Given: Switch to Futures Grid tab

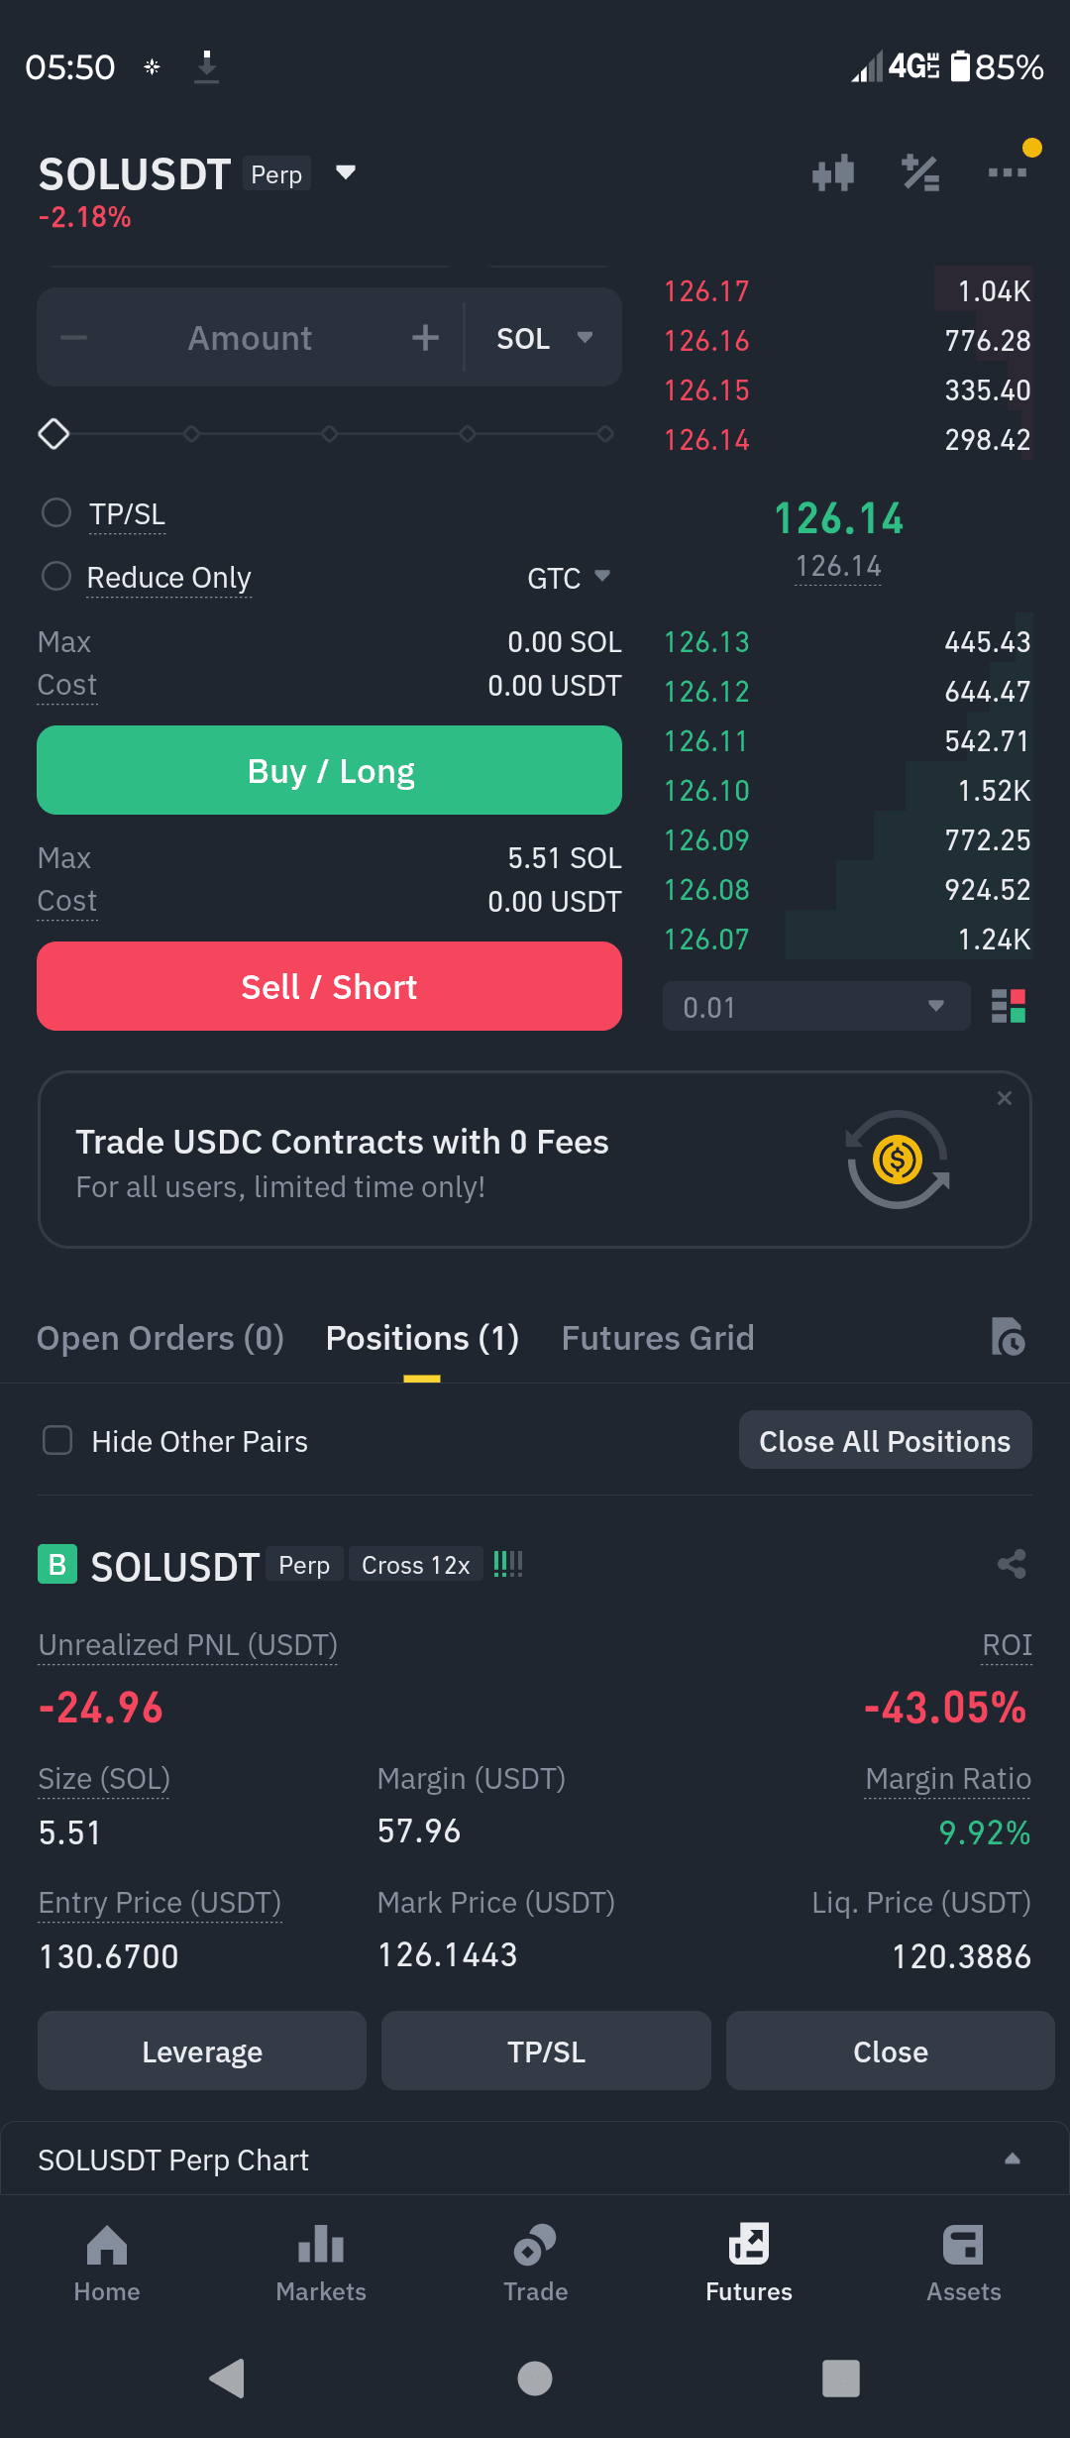Looking at the screenshot, I should pos(658,1338).
